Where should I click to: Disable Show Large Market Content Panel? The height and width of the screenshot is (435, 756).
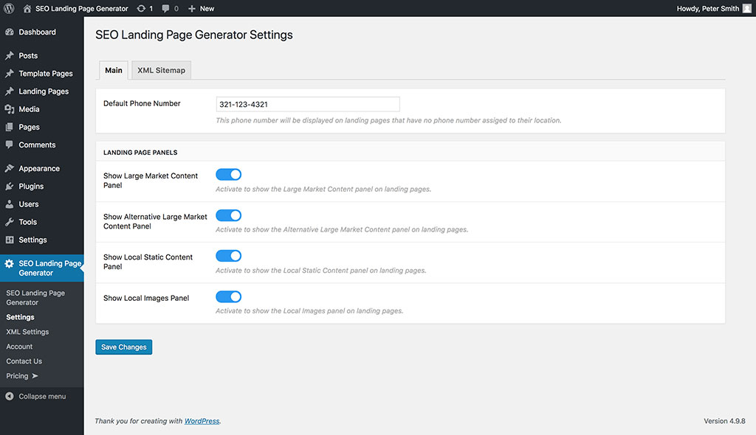pyautogui.click(x=228, y=174)
